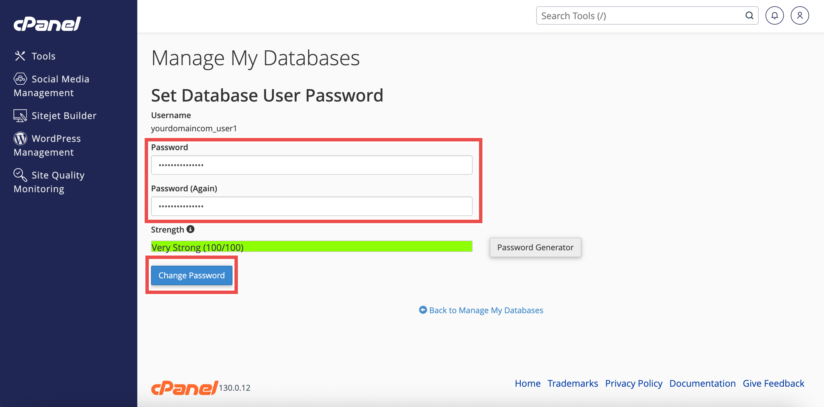Click back arrow icon beside Manage My Databases link

click(x=423, y=310)
